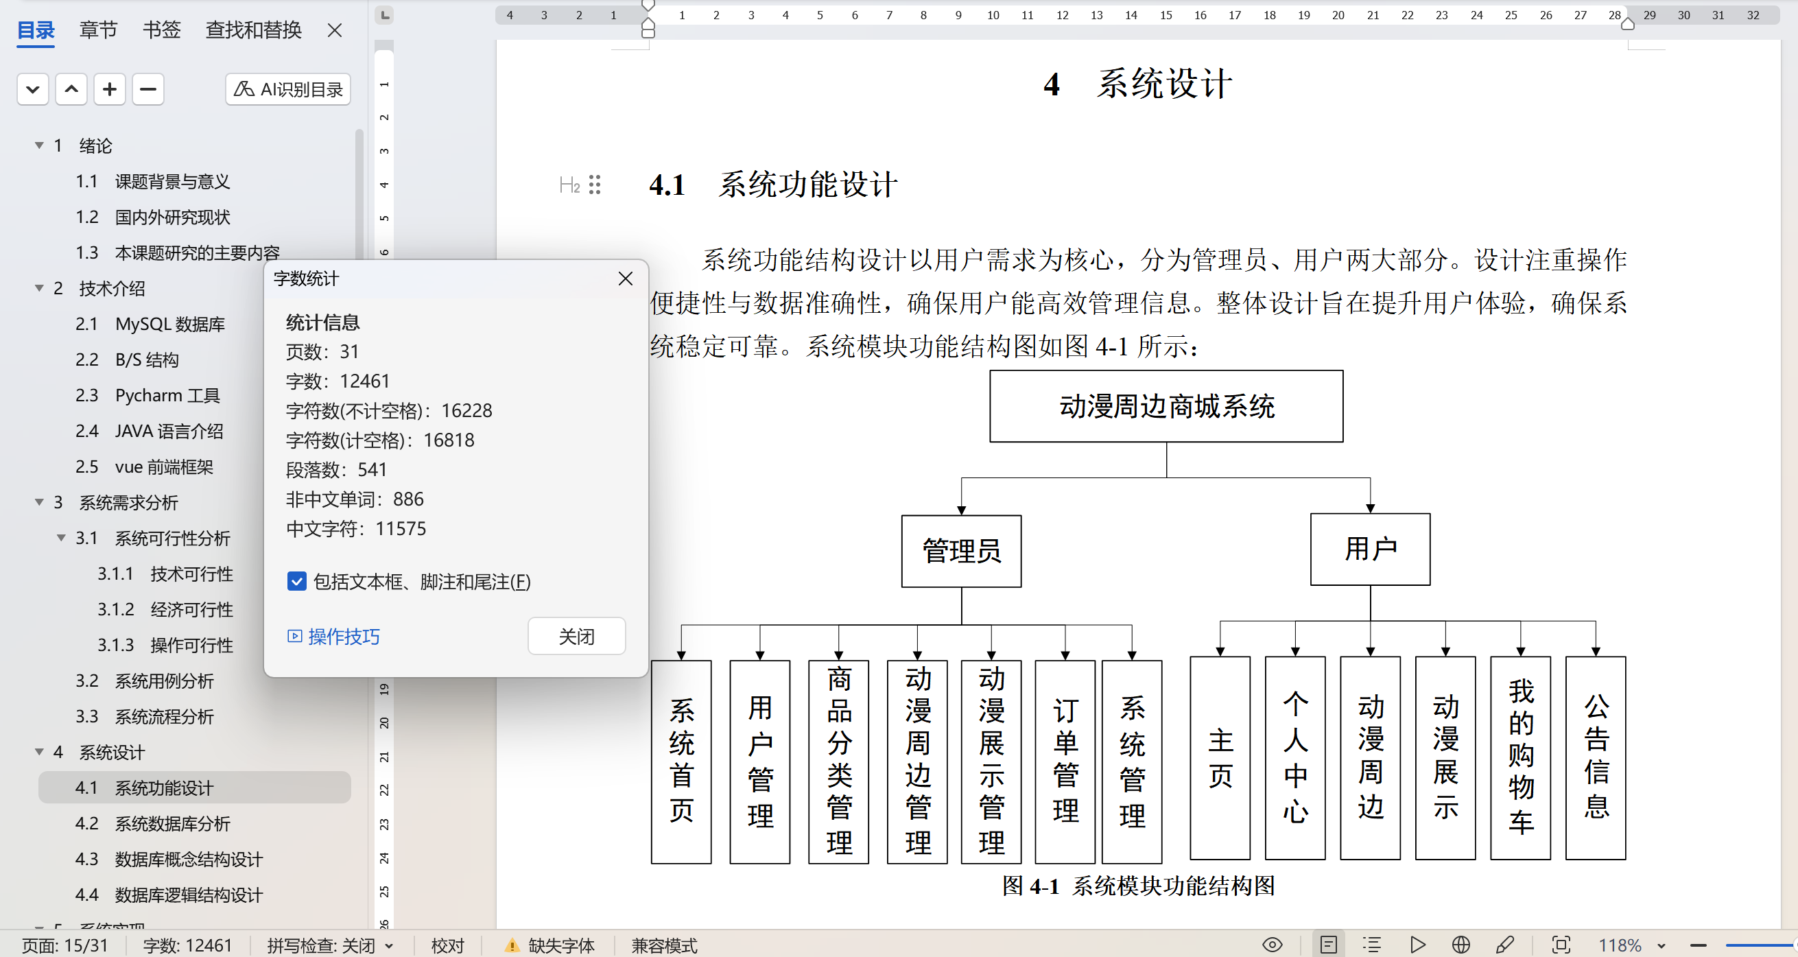Open 查找和替换 tab
Viewport: 1798px width, 957px height.
tap(253, 29)
